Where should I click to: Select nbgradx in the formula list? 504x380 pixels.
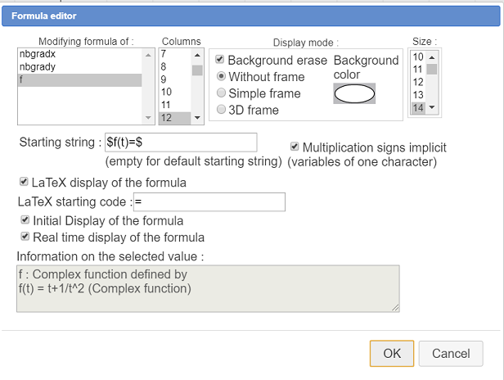pyautogui.click(x=79, y=54)
